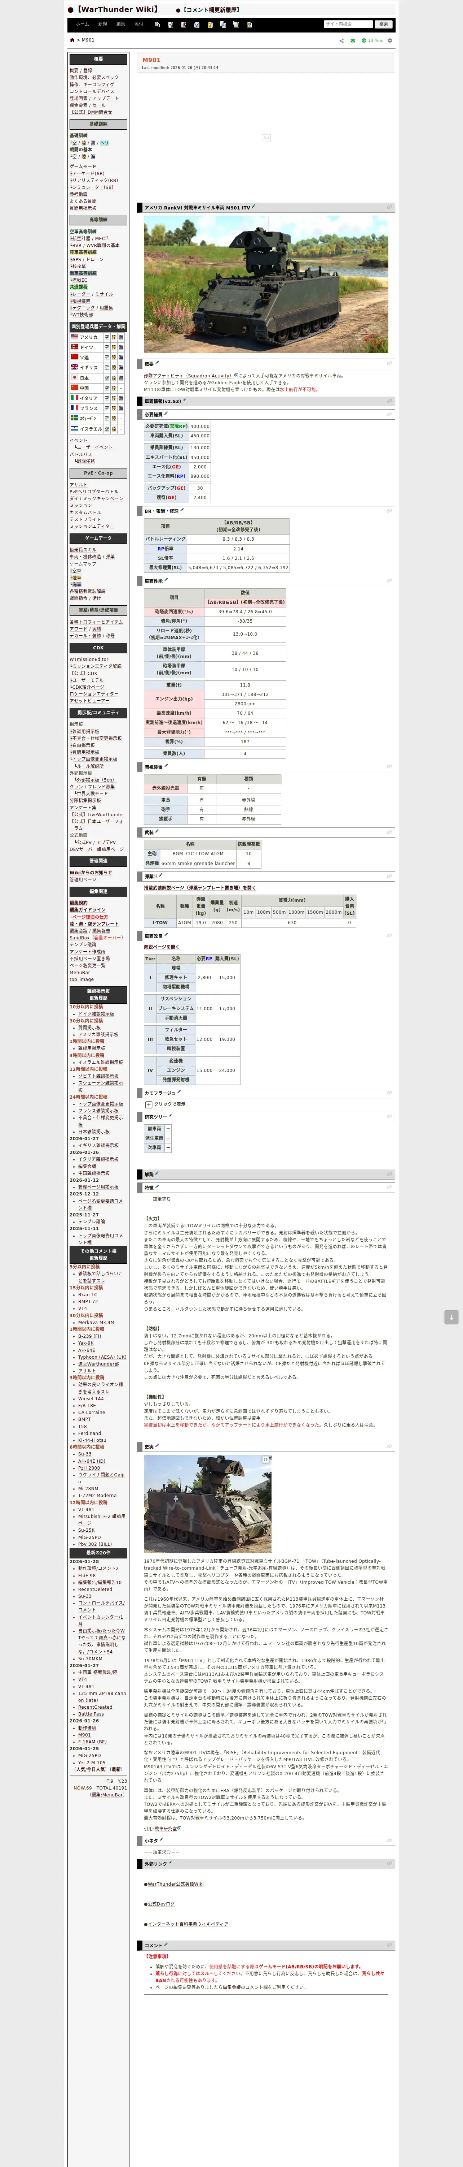Click the edit pencil next to 車両改良
The height and width of the screenshot is (2167, 463).
[166, 935]
